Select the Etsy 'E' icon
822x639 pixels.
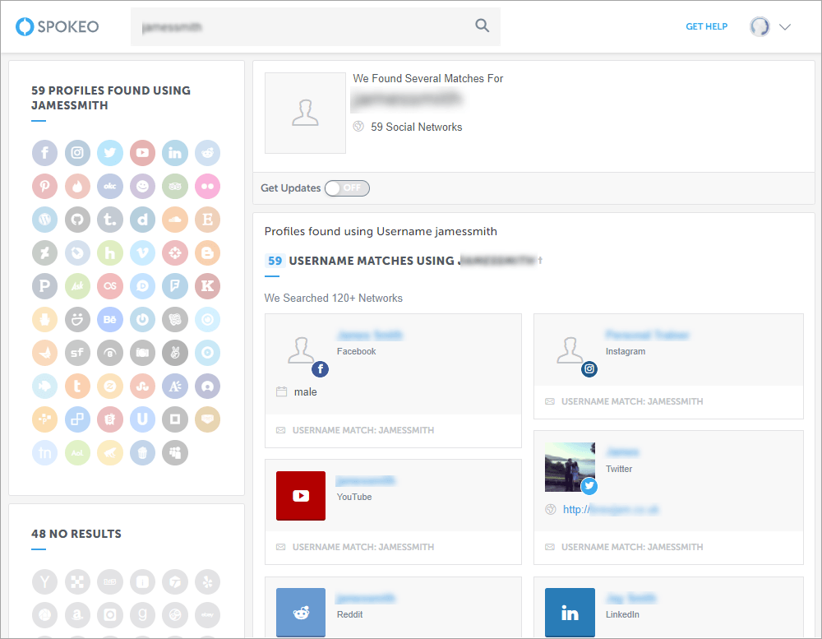208,220
